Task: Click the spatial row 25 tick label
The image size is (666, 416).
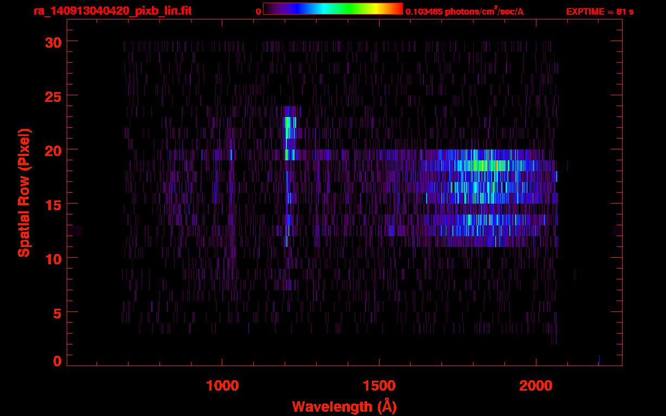Action: [52, 96]
